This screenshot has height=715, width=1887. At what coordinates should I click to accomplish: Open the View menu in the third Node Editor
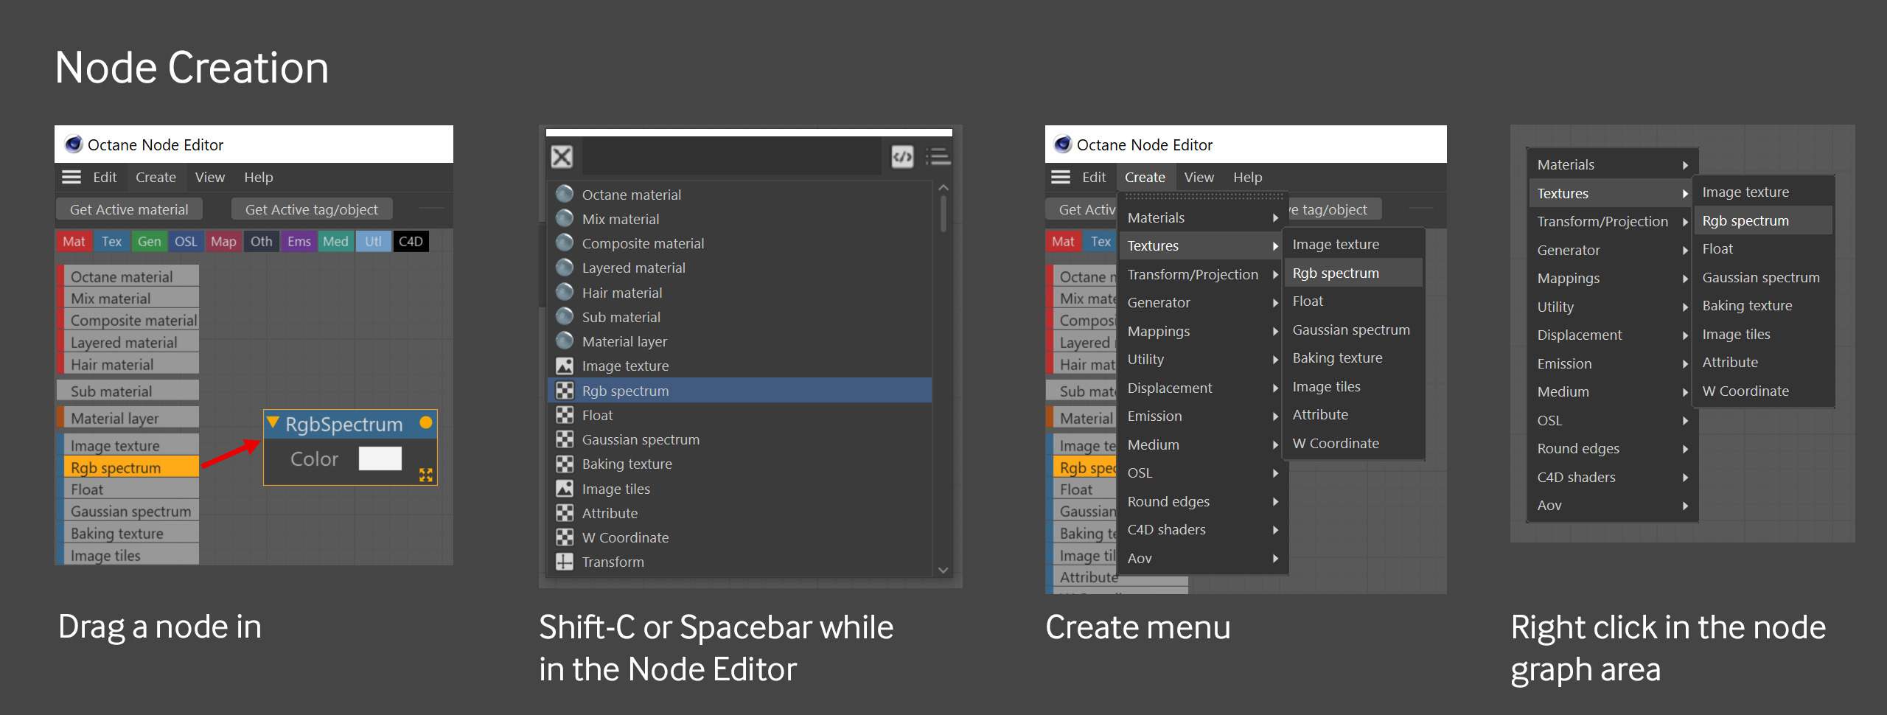[x=1199, y=177]
